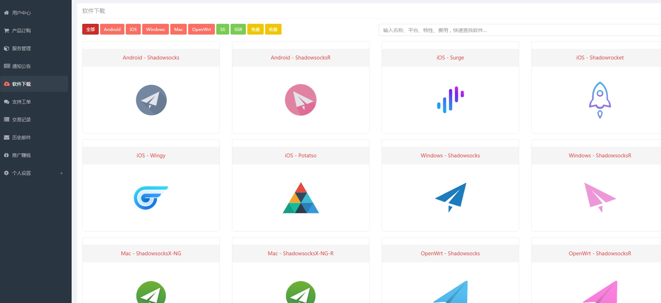Click the OpenWrt - Shadowsocks title

450,254
